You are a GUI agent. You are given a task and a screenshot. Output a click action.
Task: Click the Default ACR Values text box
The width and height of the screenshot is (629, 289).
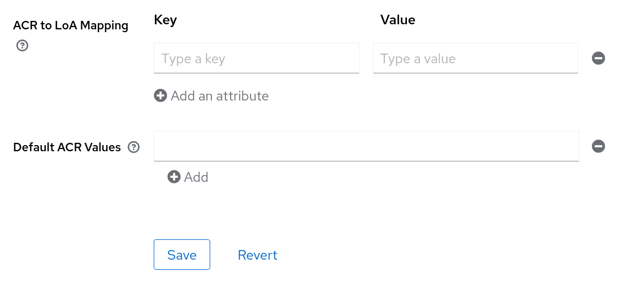[366, 146]
